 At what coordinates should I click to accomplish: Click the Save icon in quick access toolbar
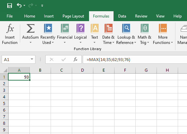click(10, 6)
